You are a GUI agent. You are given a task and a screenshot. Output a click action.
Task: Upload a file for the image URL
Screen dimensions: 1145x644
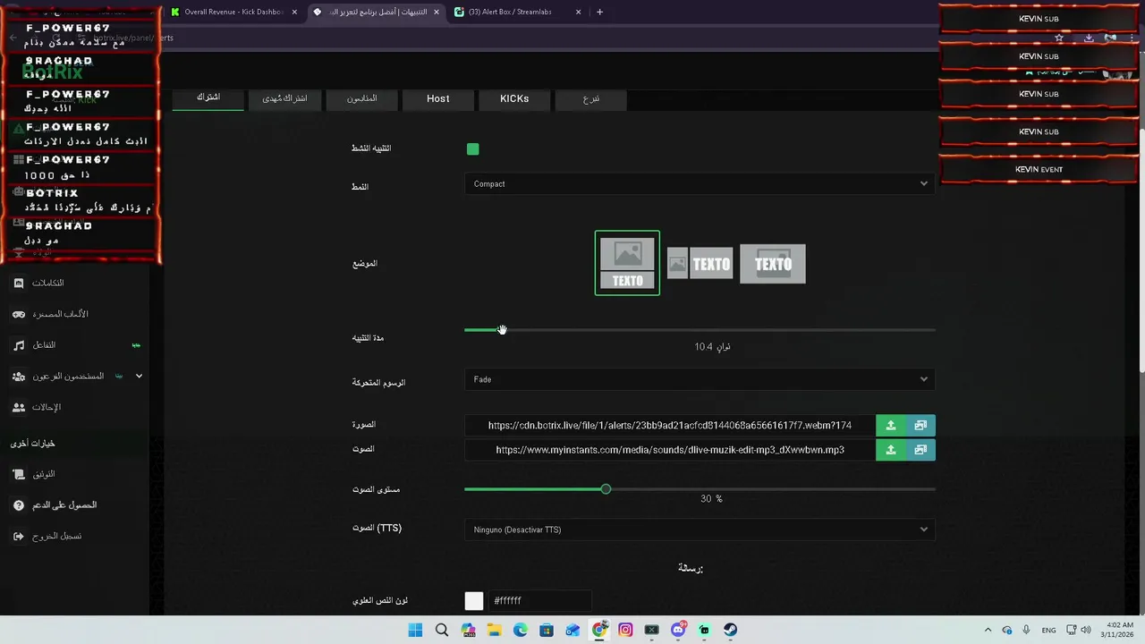click(x=891, y=426)
